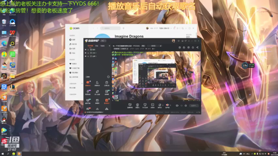Open QQ Music main menu icon
Image resolution: width=278 pixels, height=156 pixels.
point(178,28)
